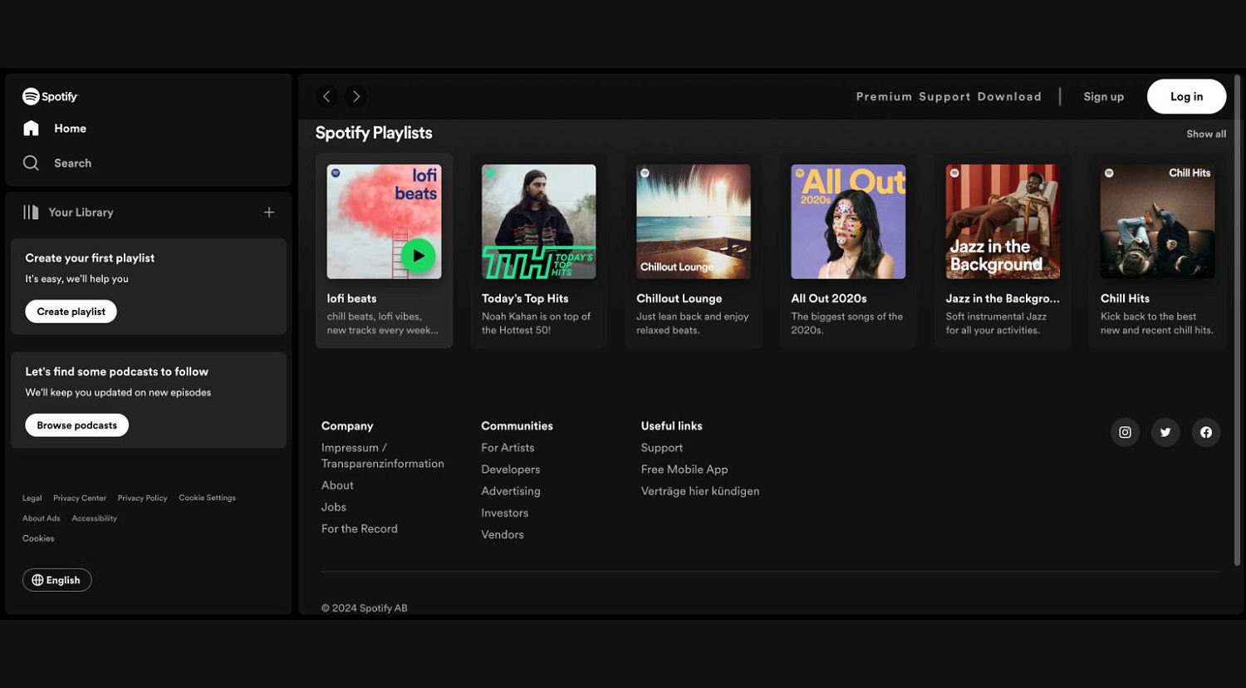Open the Free Mobile App link

click(684, 469)
